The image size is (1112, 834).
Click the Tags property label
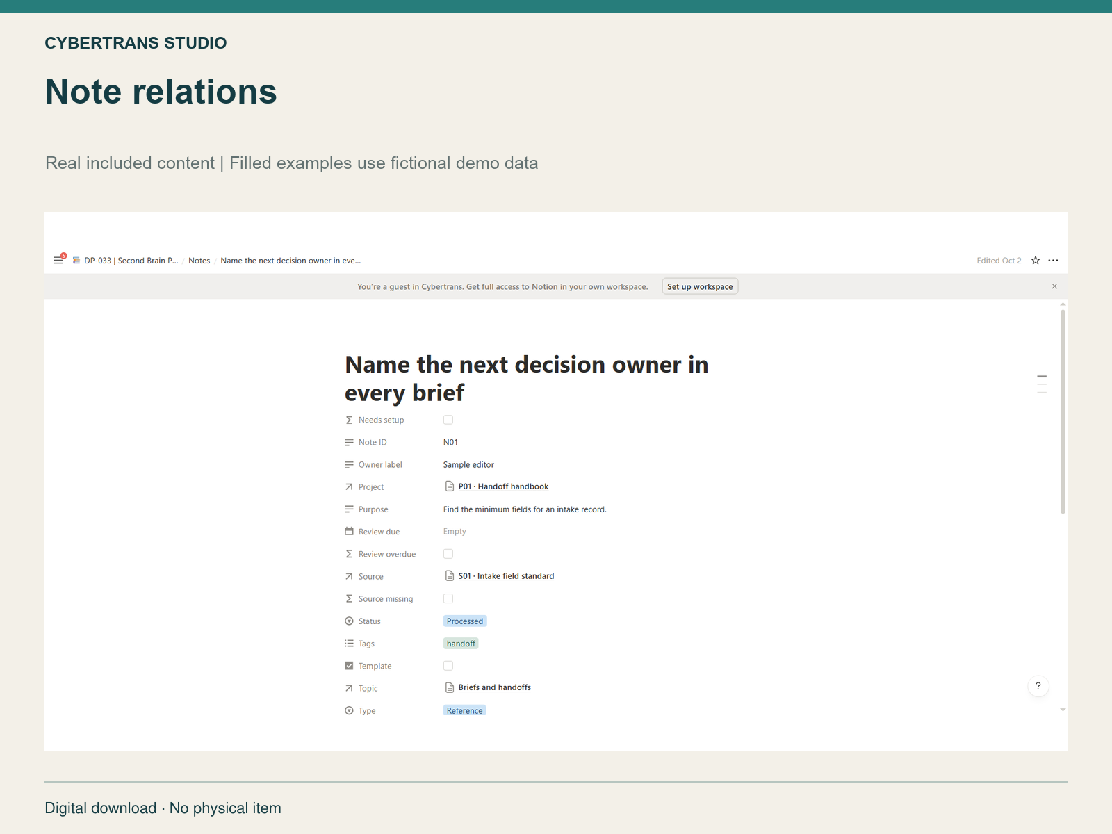coord(366,644)
